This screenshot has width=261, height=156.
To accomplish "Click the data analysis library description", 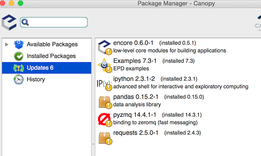I will point(137,104).
